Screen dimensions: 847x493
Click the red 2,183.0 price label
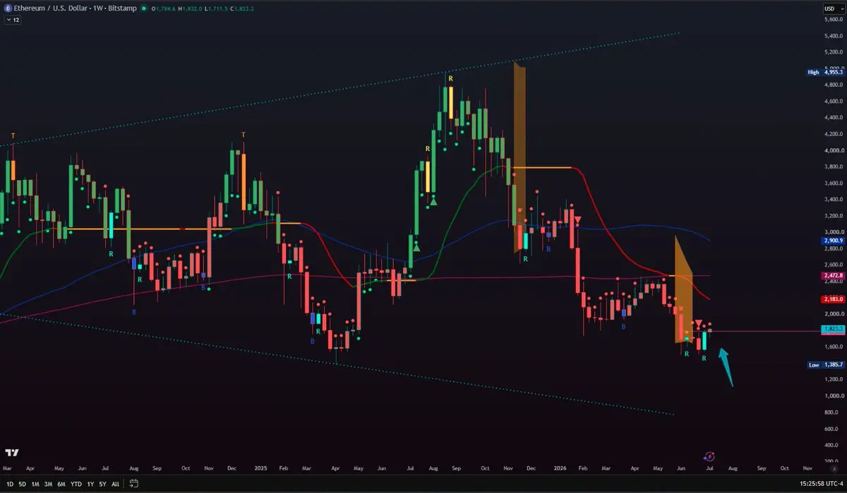(x=831, y=298)
